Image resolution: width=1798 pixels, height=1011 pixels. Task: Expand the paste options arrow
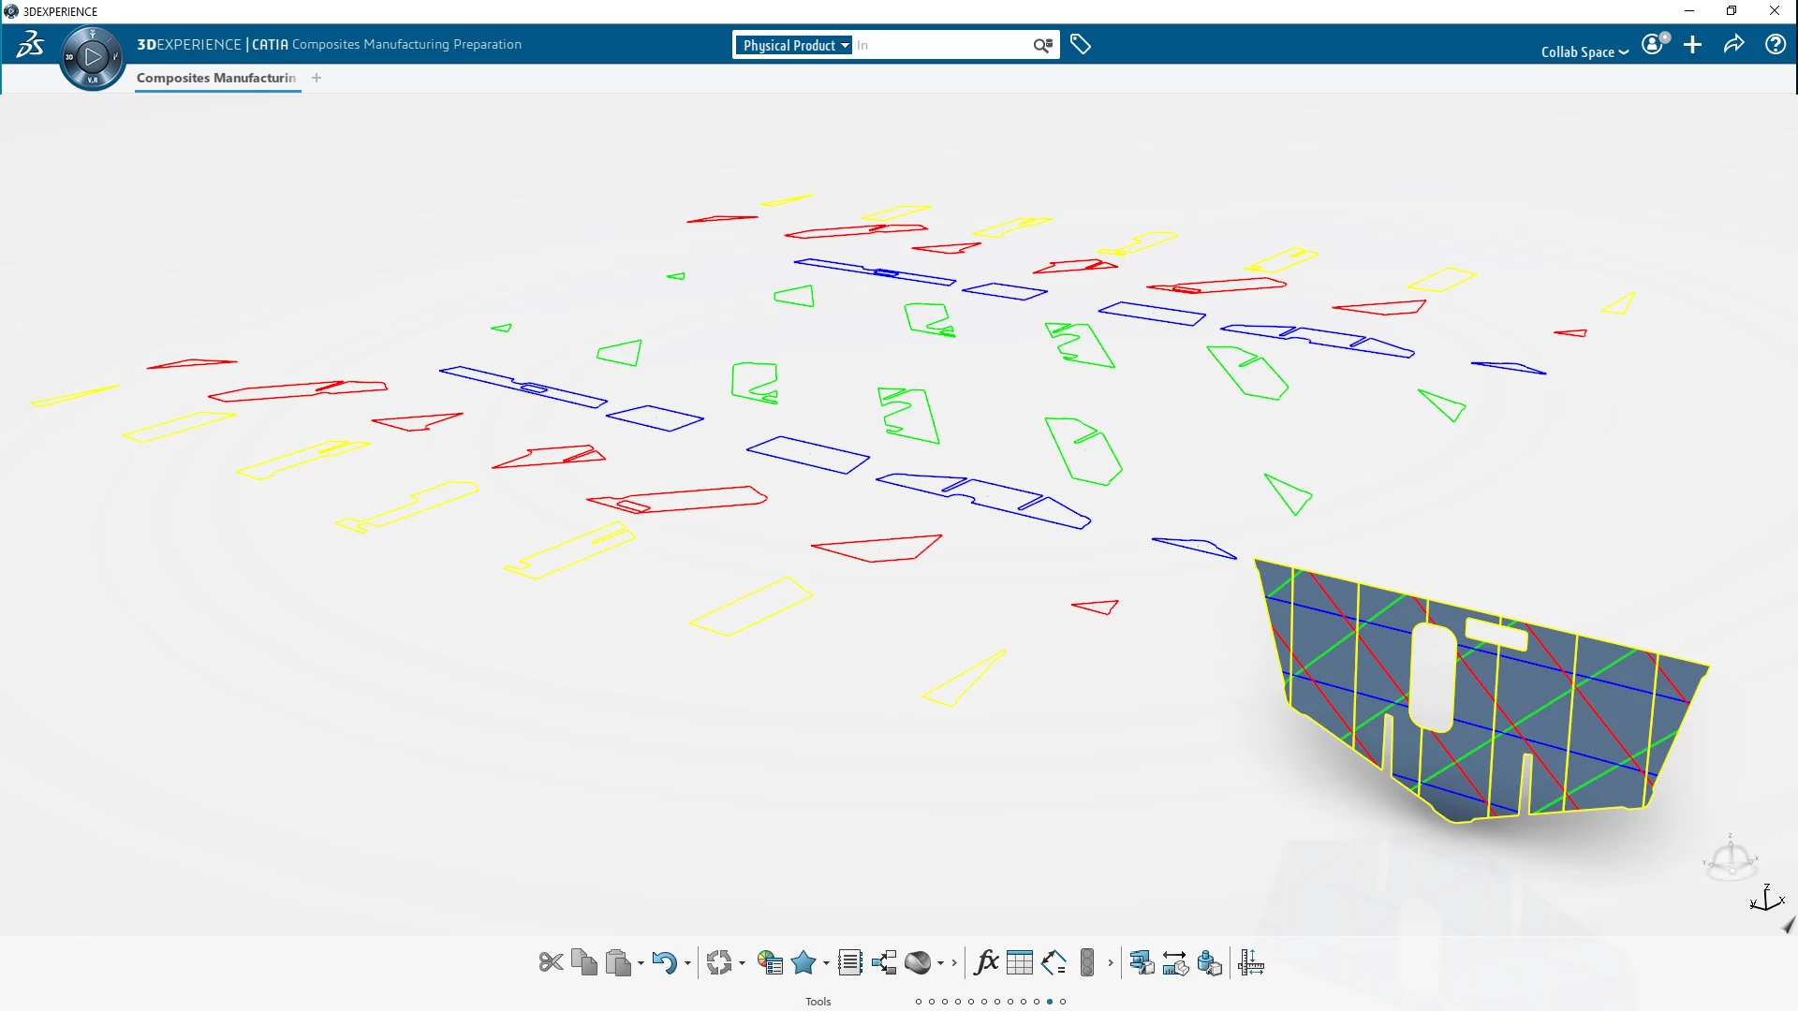pyautogui.click(x=639, y=964)
